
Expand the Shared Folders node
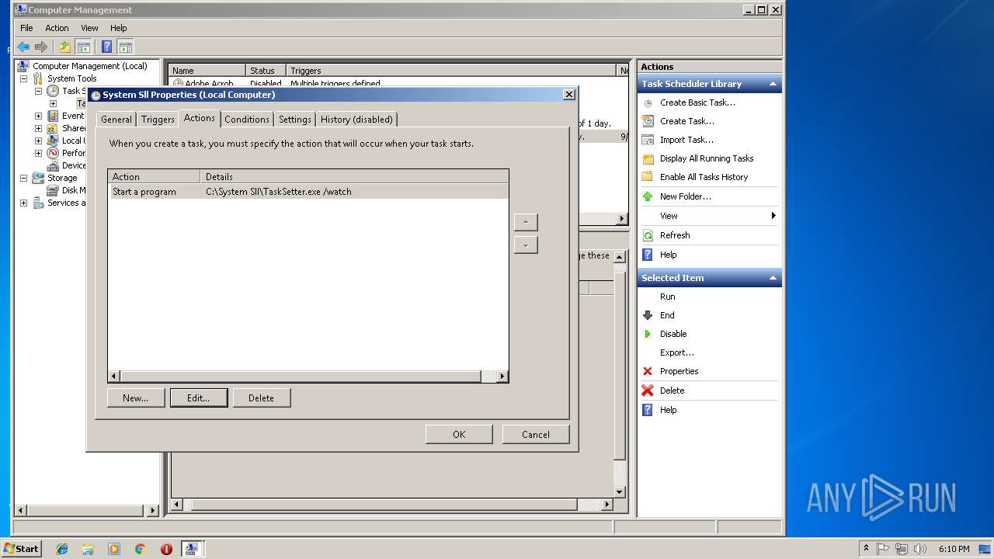click(38, 128)
